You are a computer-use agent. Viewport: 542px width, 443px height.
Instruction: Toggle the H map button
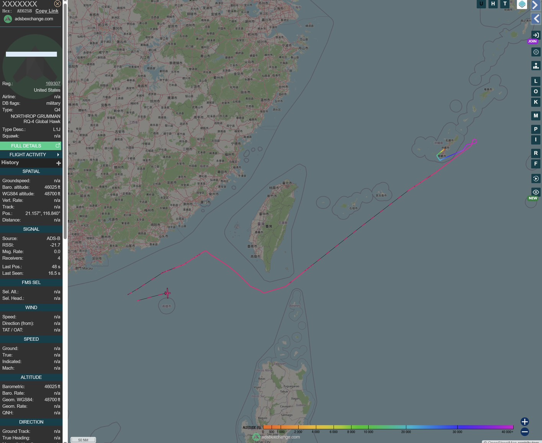point(493,4)
